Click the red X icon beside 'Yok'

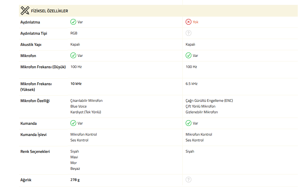click(189, 22)
